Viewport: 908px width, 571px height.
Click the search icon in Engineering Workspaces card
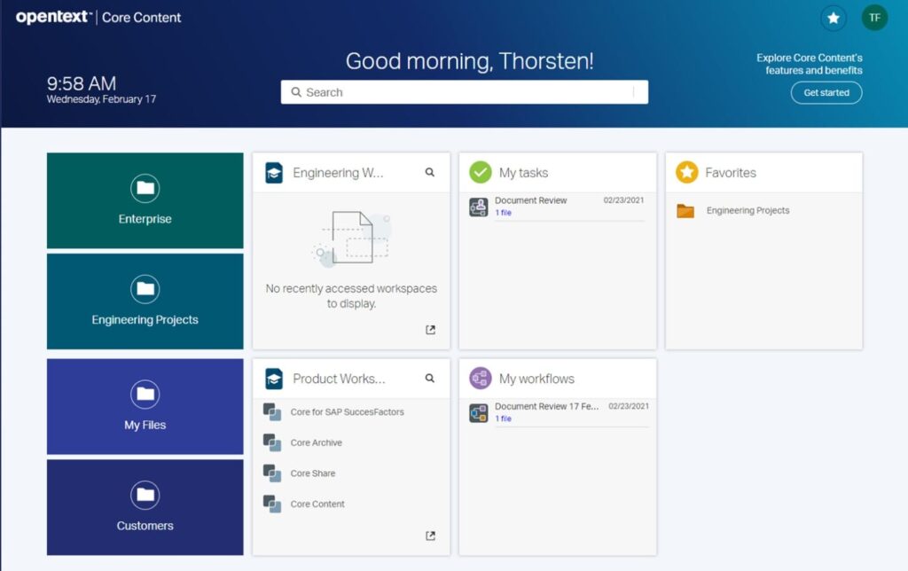430,172
